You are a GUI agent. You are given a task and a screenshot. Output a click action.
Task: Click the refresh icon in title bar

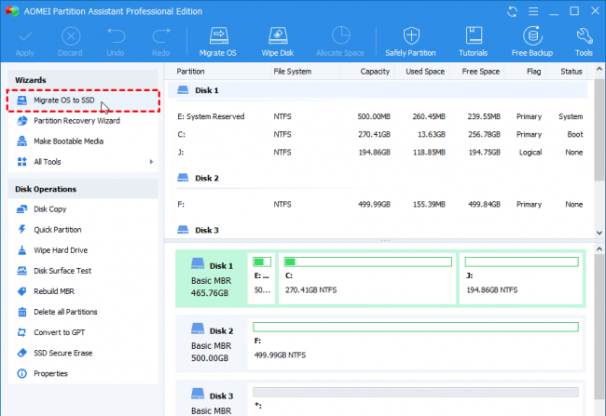(513, 11)
